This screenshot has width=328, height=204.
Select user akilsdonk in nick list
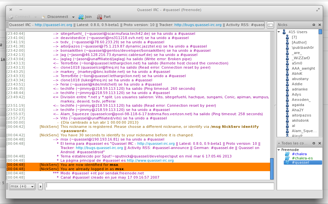(300, 120)
